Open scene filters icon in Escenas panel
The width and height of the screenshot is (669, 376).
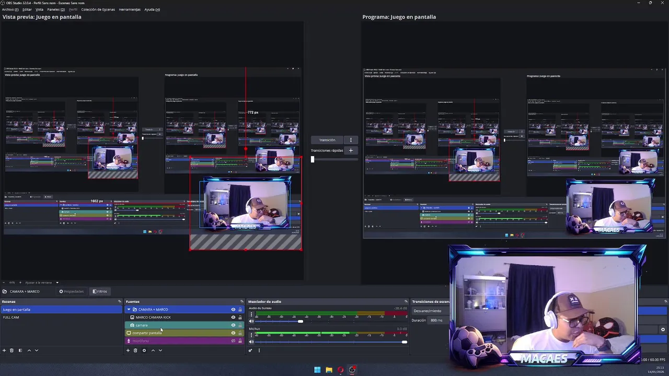tap(20, 350)
